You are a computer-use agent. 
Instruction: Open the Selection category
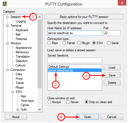coord(22,61)
